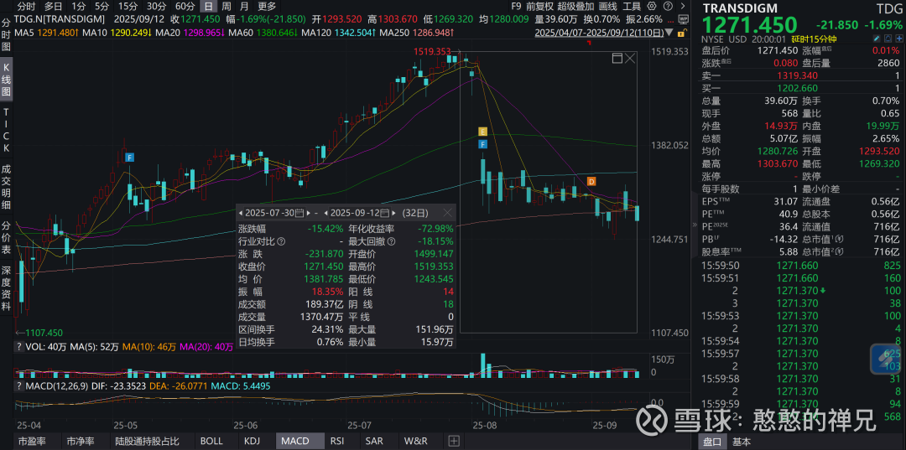Switch indicator to RSI
This screenshot has width=906, height=450.
(337, 442)
